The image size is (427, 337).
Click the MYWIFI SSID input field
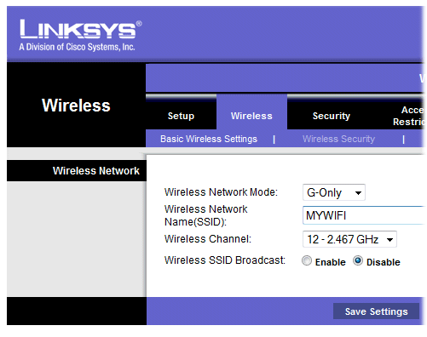point(364,215)
